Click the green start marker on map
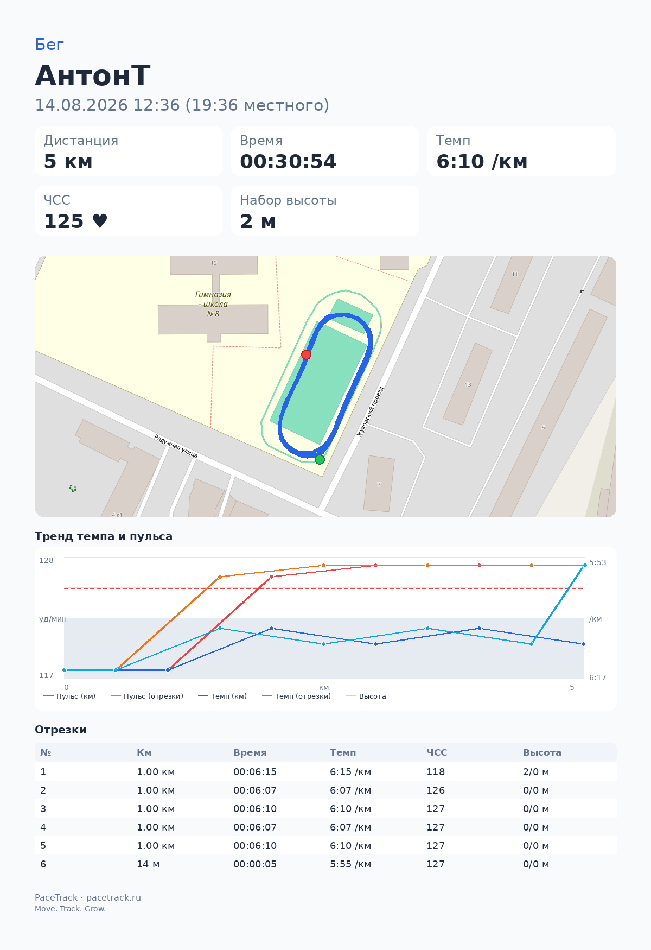Screen dimensions: 651x950 coord(320,460)
